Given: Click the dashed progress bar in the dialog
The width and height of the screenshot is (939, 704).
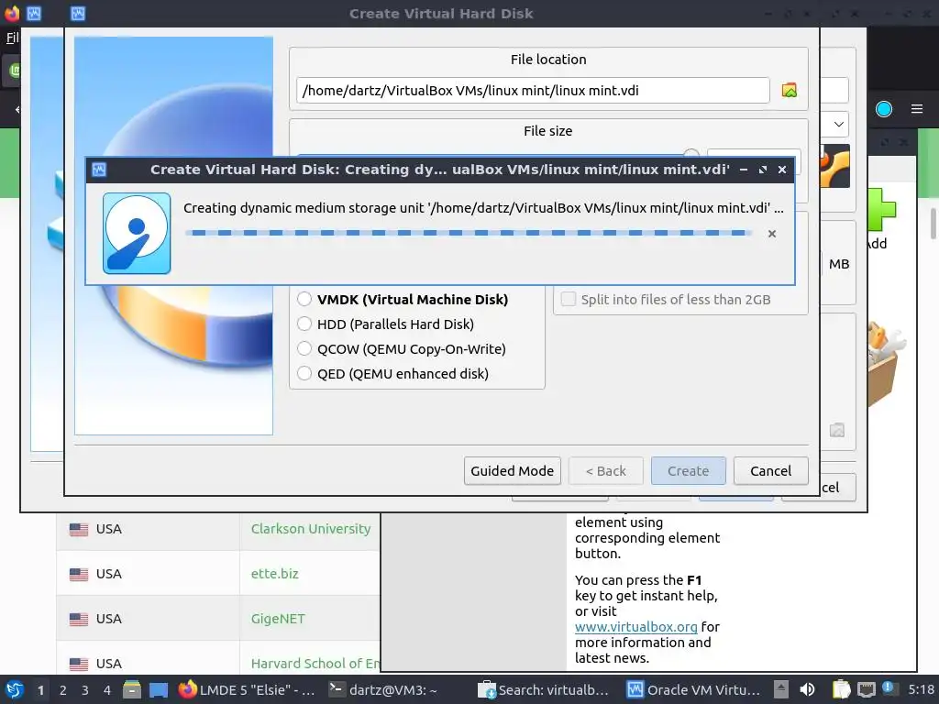Looking at the screenshot, I should 469,233.
